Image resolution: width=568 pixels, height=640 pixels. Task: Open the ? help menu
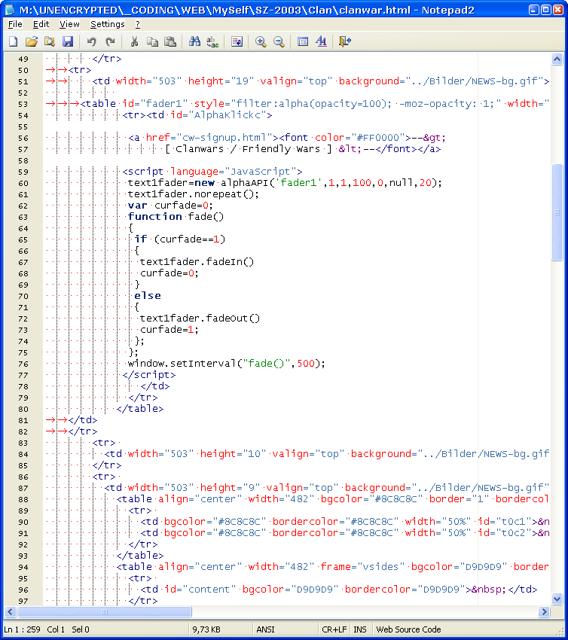(138, 24)
